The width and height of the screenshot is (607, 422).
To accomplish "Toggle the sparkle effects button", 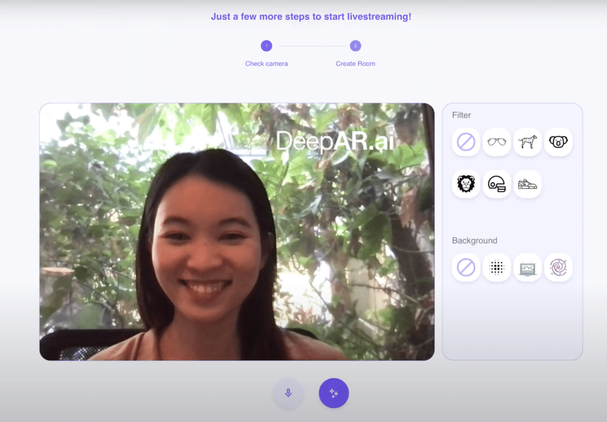I will [334, 393].
